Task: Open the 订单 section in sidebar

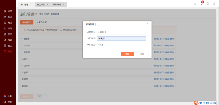Action: pyautogui.click(x=8, y=11)
